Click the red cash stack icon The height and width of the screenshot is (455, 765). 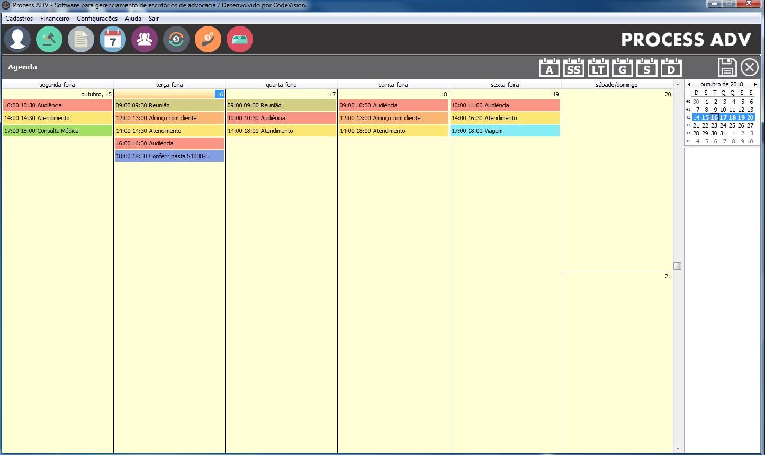click(240, 40)
